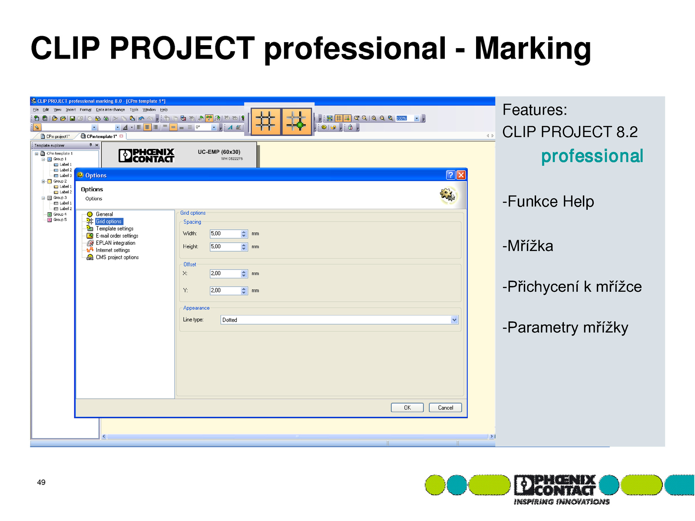Open the Edit menu

(x=46, y=110)
